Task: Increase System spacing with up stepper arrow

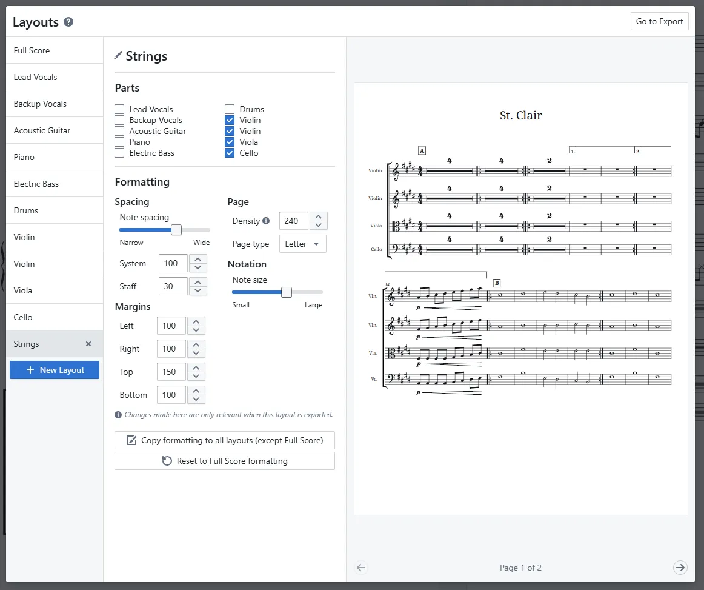Action: click(198, 259)
